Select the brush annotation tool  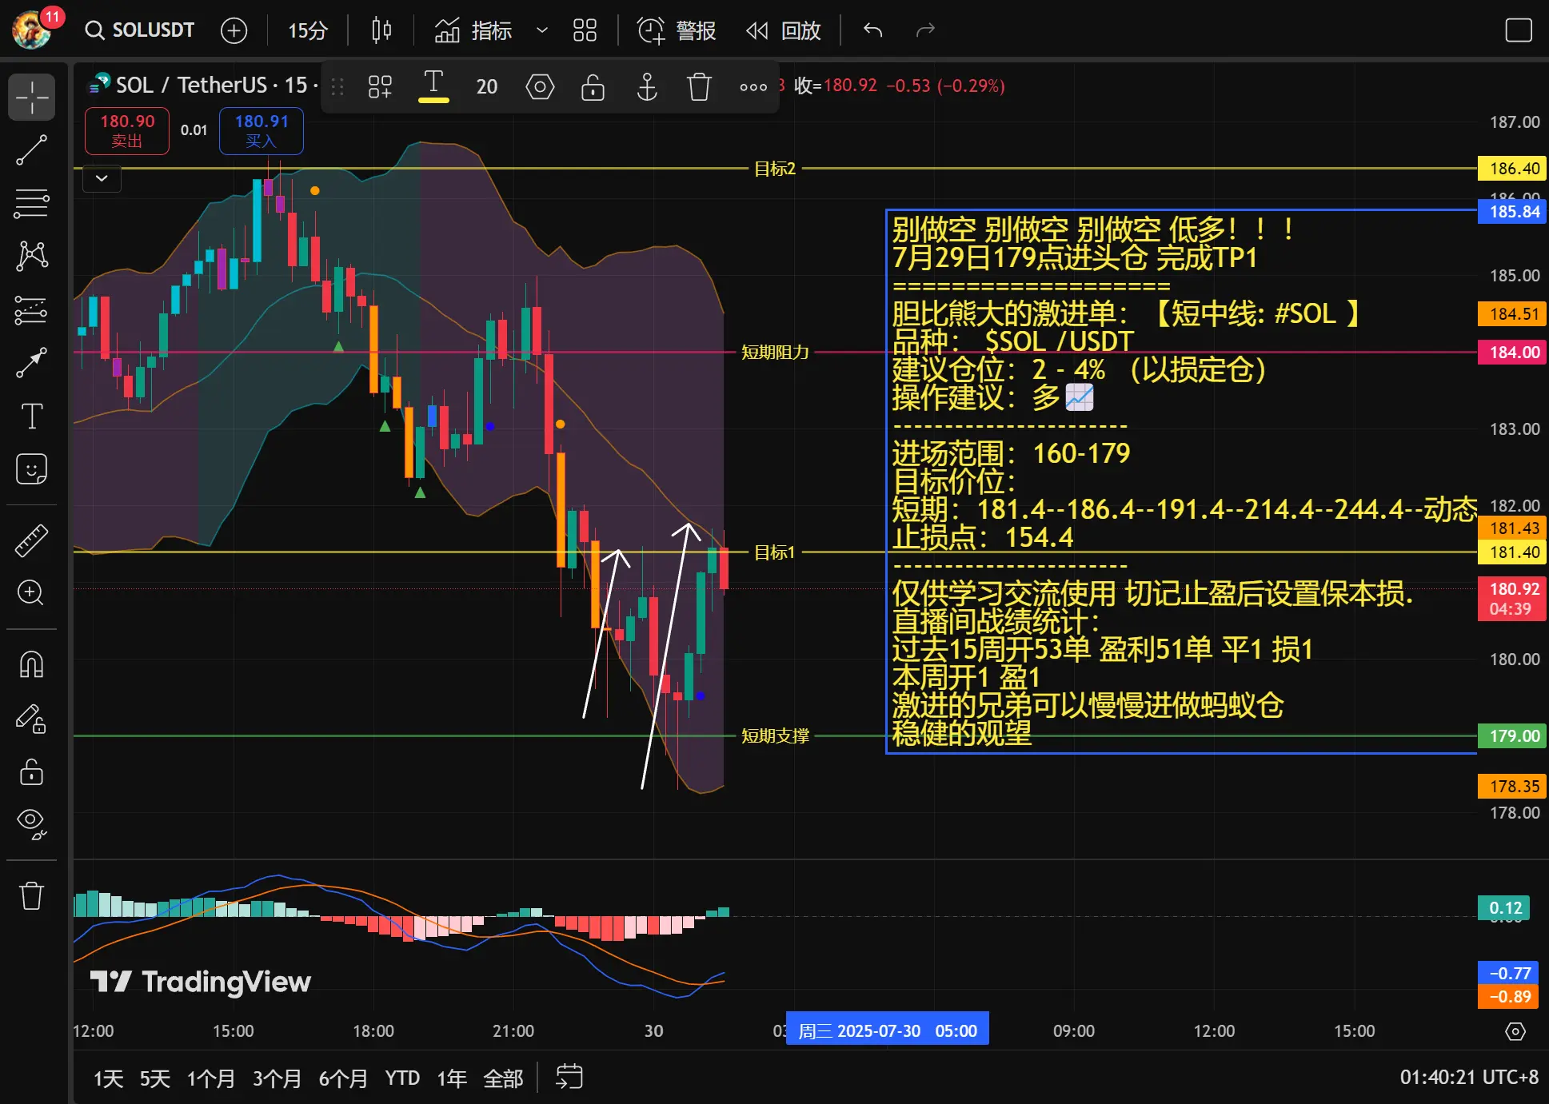(31, 363)
